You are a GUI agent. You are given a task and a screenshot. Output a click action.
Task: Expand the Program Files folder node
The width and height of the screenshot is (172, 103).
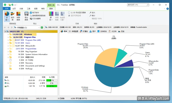pos(8,37)
